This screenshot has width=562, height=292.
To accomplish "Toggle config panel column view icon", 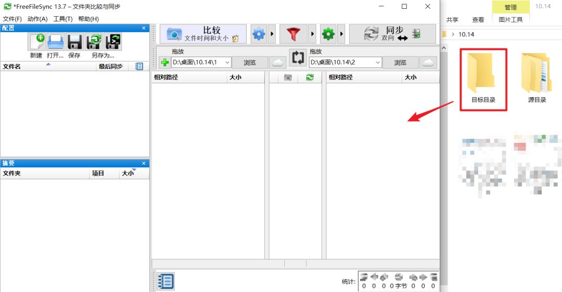I will click(x=139, y=66).
